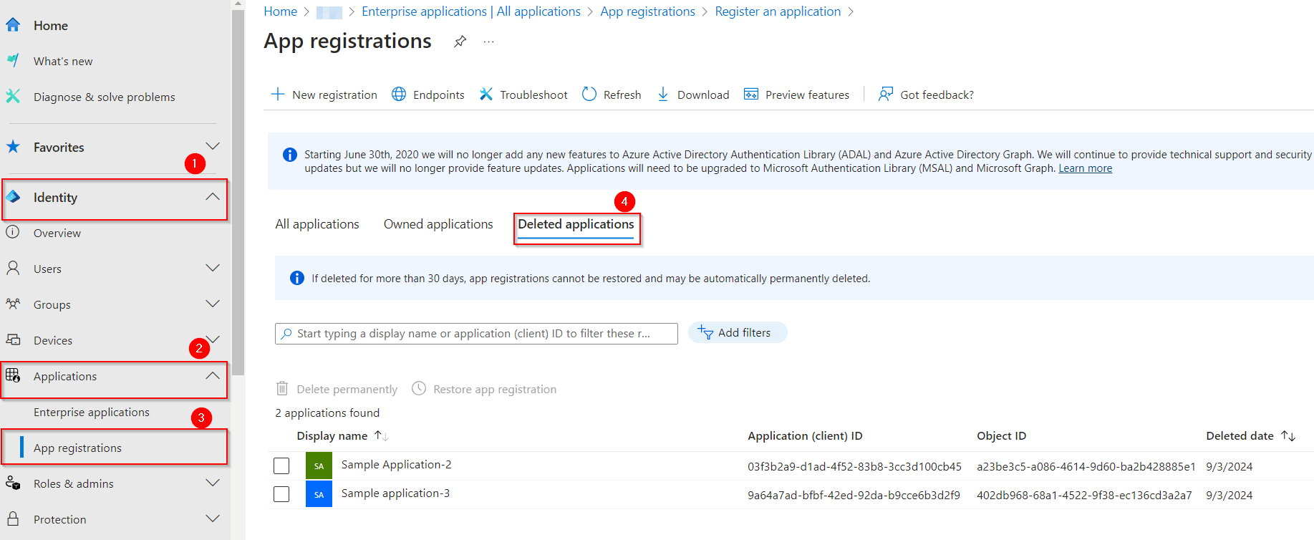This screenshot has width=1314, height=540.
Task: Switch to the Owned applications tab
Action: (x=438, y=223)
